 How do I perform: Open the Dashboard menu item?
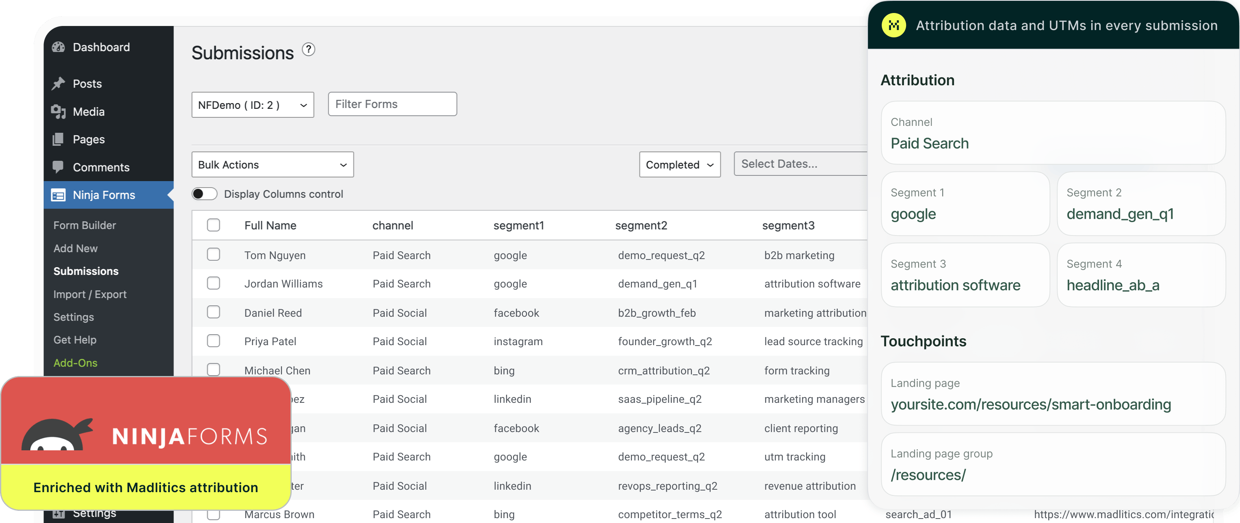pos(109,47)
